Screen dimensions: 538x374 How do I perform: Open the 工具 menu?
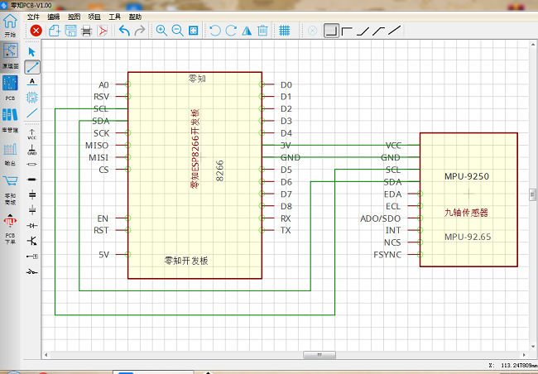point(114,17)
